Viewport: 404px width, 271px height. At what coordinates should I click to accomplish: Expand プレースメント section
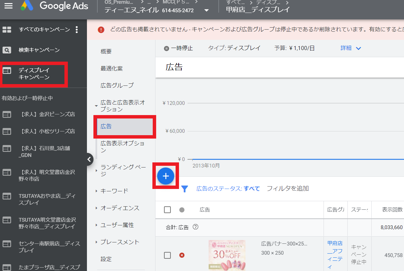pos(96,242)
